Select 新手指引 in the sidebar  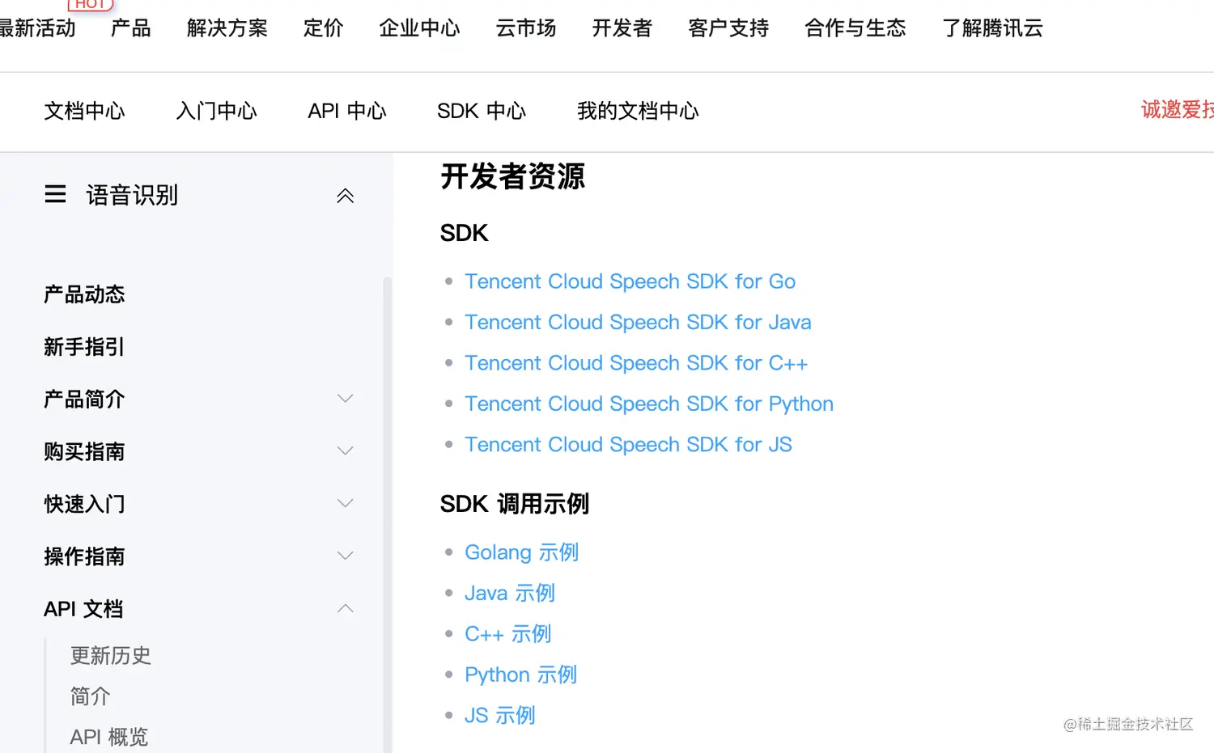(84, 347)
